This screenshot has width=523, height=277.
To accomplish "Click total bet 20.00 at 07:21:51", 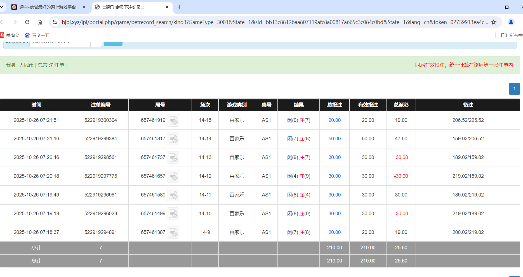I will (334, 120).
